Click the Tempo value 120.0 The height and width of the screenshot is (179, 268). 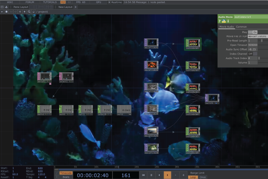click(x=41, y=174)
